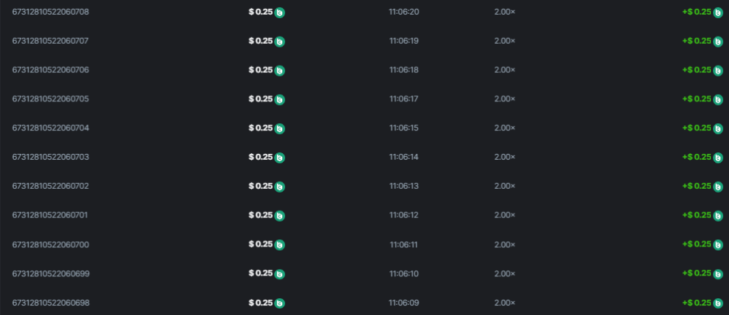Click currency icon beside bet amount in row 67312810522060708
Screen dimensions: 729x315
pyautogui.click(x=280, y=12)
